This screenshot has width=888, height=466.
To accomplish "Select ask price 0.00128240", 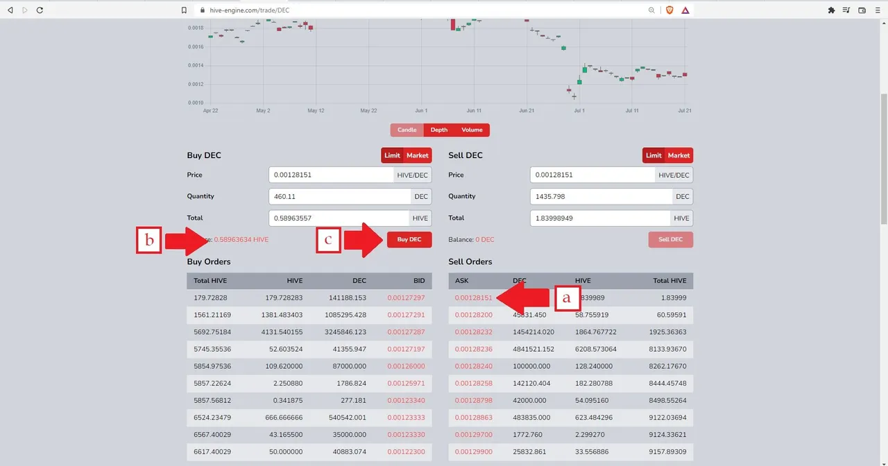I will (473, 366).
